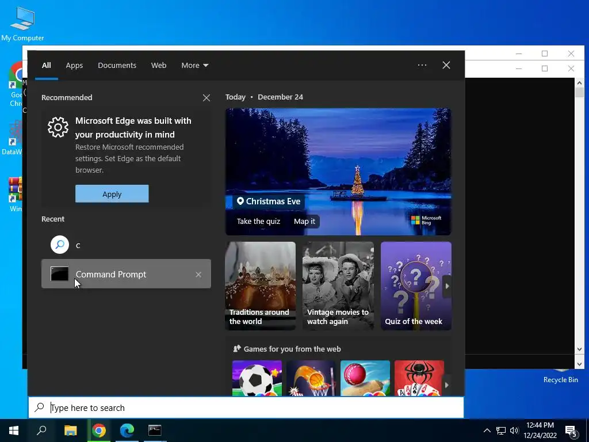
Task: Show hidden system tray icons
Action: 487,430
